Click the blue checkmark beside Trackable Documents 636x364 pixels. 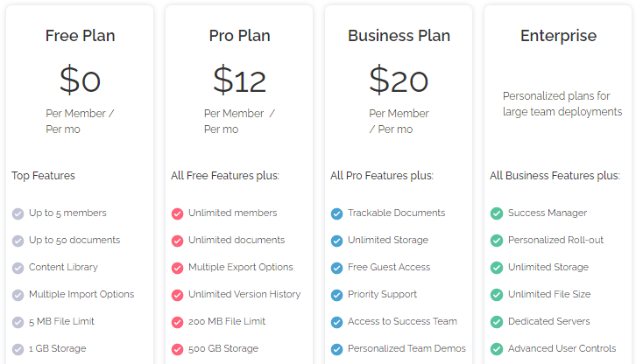336,213
